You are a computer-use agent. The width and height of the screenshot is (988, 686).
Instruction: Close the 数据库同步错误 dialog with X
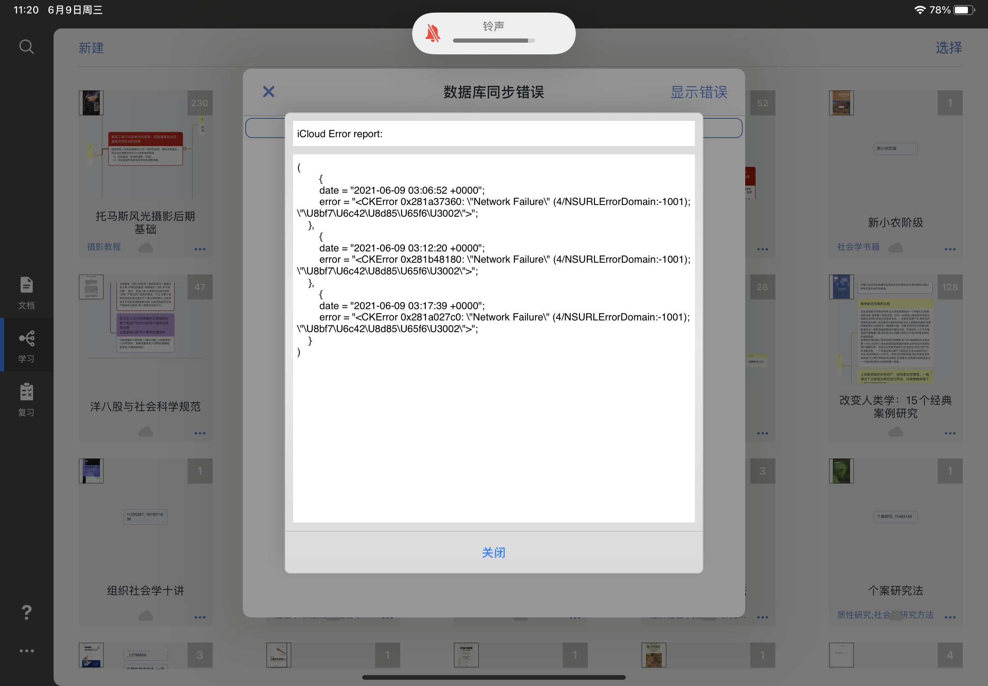(268, 92)
